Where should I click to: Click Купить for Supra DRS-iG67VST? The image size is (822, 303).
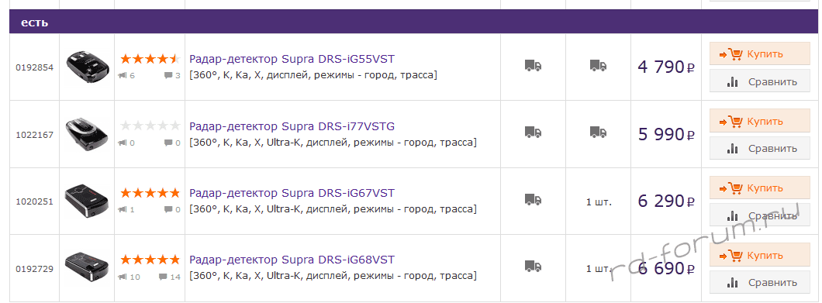(x=760, y=188)
